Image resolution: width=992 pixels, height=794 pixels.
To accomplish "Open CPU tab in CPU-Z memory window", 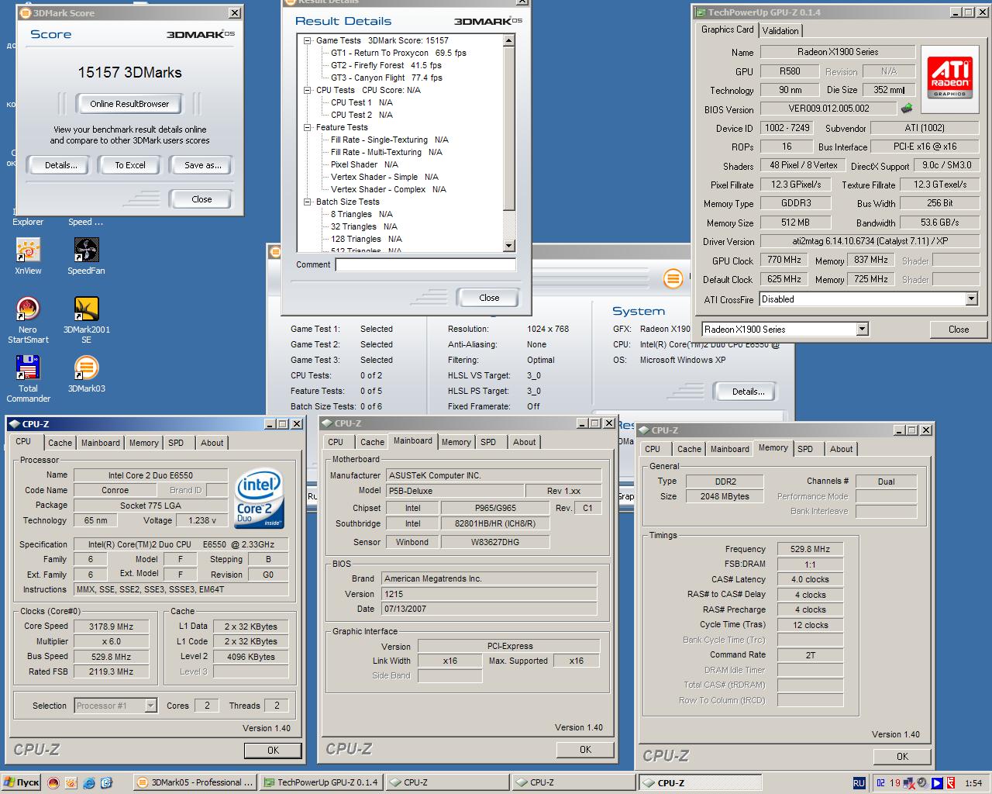I will (653, 449).
